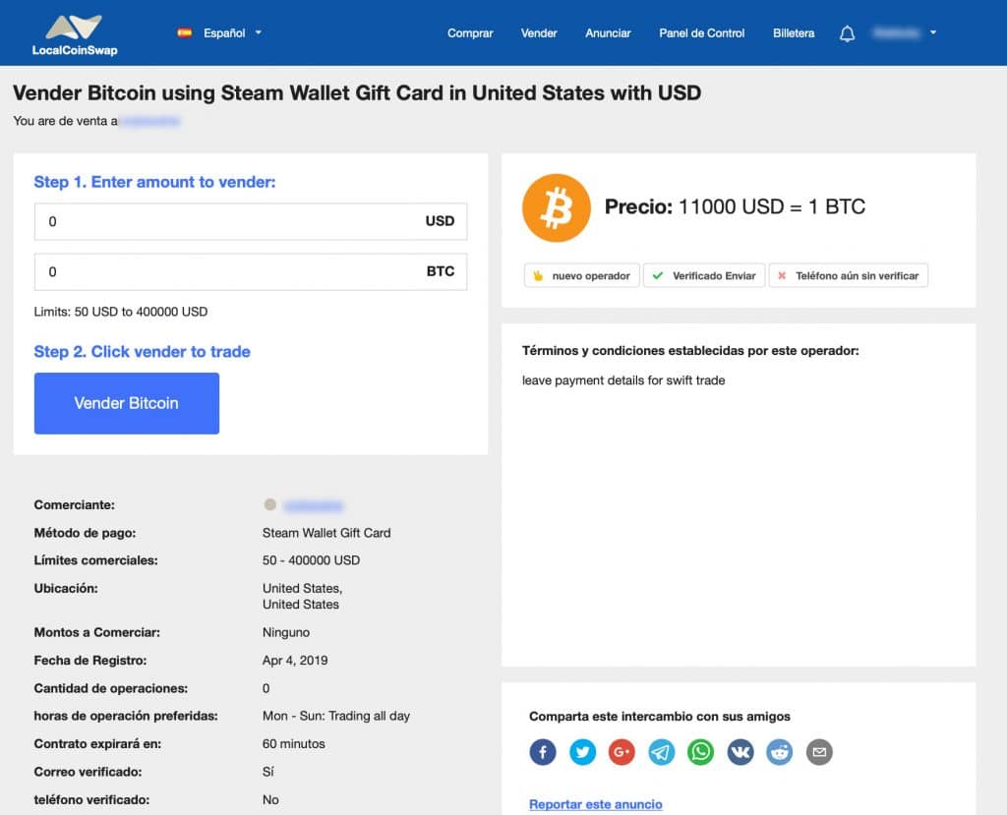The image size is (1007, 815).
Task: Click the Spanish flag icon
Action: [x=185, y=32]
